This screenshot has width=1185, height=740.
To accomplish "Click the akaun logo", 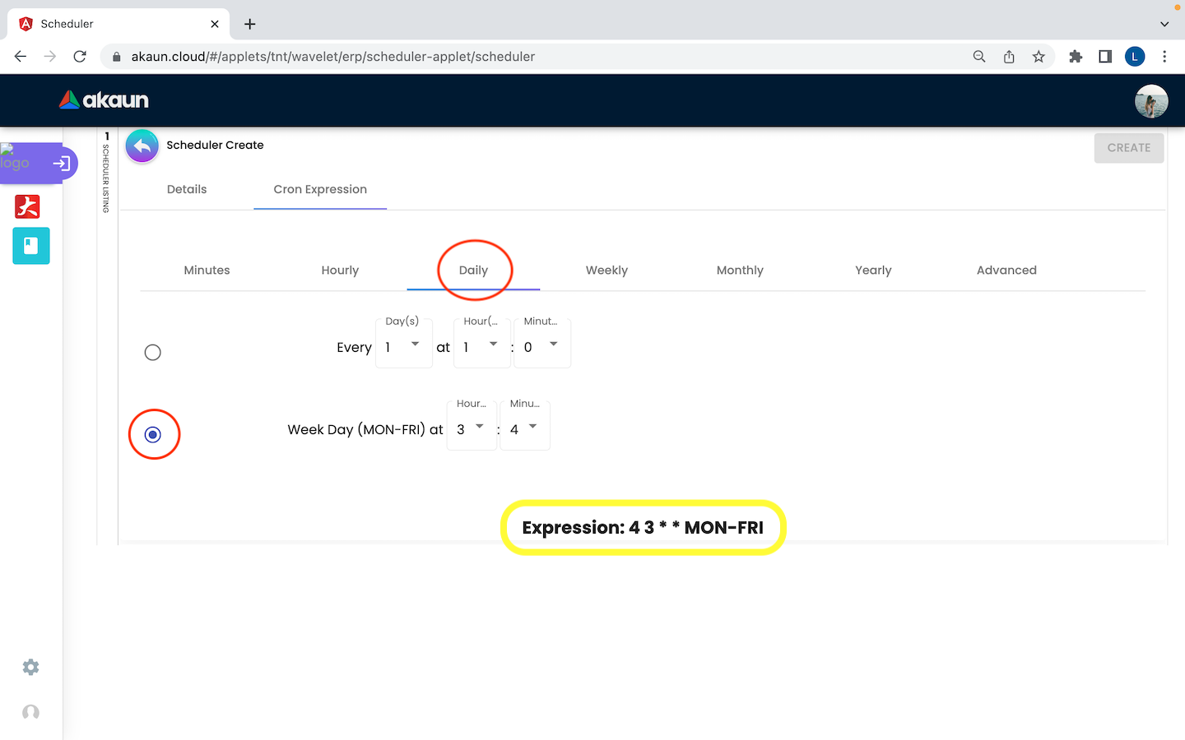I will (104, 100).
